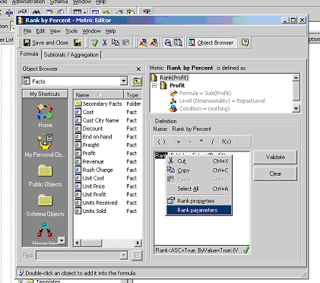Sort the list by the Type column header
The width and height of the screenshot is (320, 283).
pos(132,95)
